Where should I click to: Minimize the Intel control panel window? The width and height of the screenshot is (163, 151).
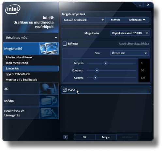tap(140, 5)
